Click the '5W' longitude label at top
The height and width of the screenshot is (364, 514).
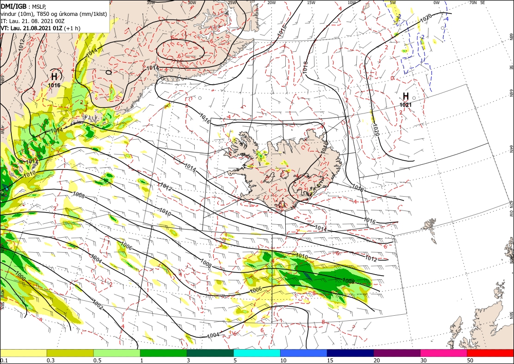coord(393,3)
